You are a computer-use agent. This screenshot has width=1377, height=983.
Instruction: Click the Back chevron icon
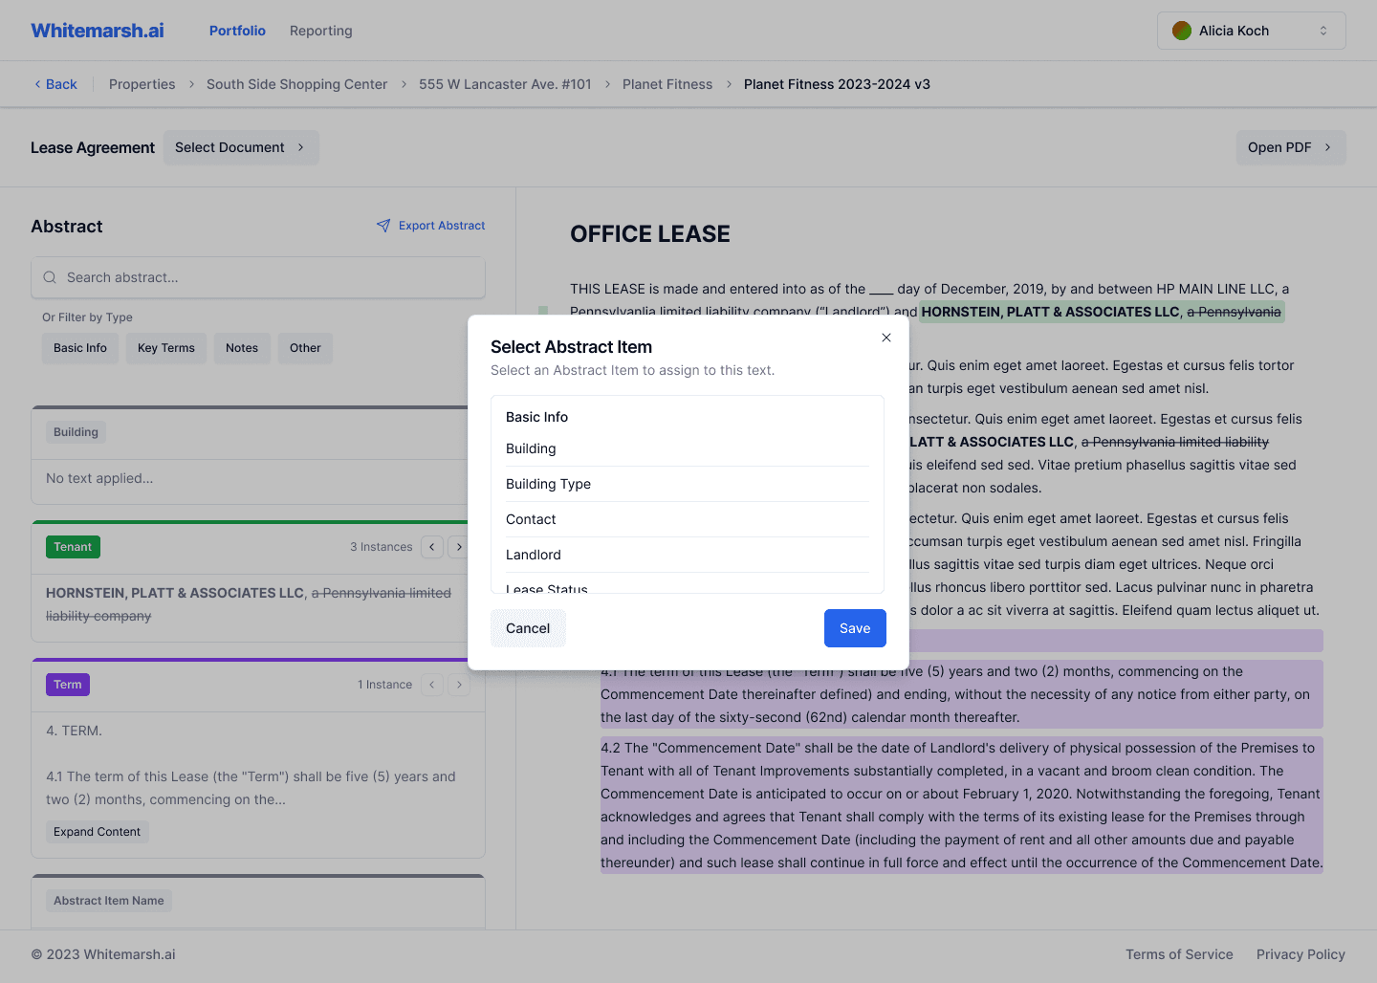tap(37, 84)
